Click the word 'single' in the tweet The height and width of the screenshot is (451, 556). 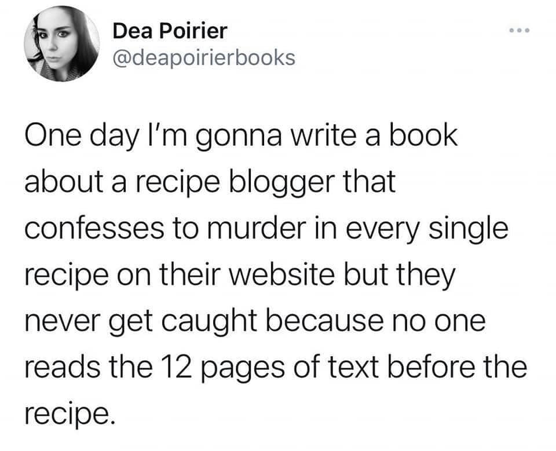click(469, 230)
